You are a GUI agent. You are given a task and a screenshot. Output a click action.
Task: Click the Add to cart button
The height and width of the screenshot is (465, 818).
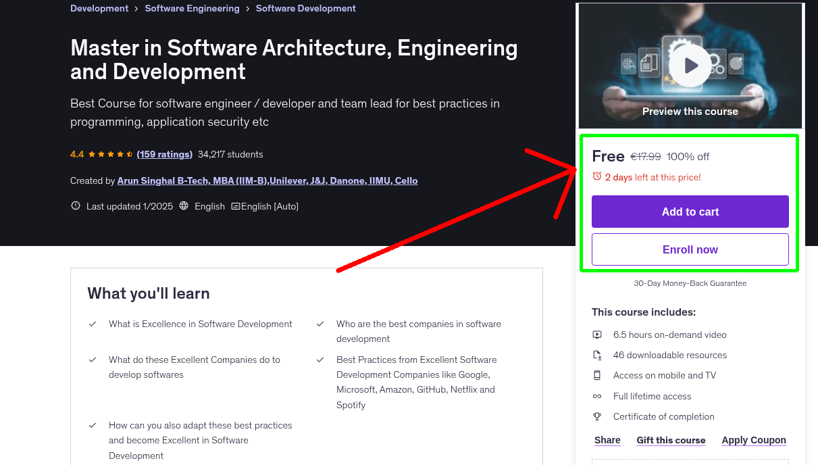click(x=690, y=212)
